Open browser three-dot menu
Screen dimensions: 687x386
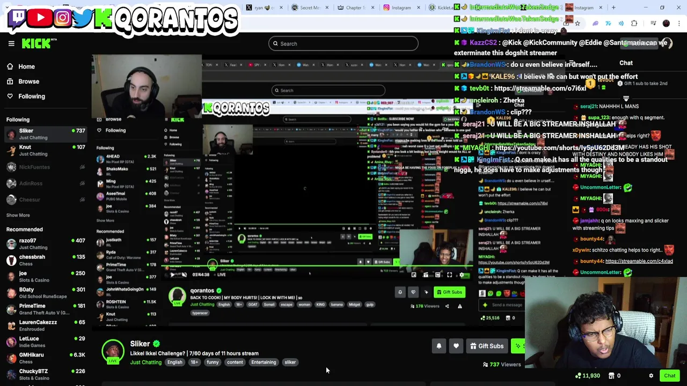pos(679,24)
